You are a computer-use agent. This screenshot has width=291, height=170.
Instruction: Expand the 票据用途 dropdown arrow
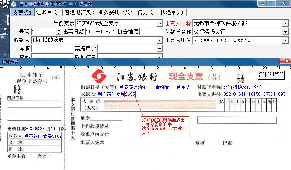(160, 49)
